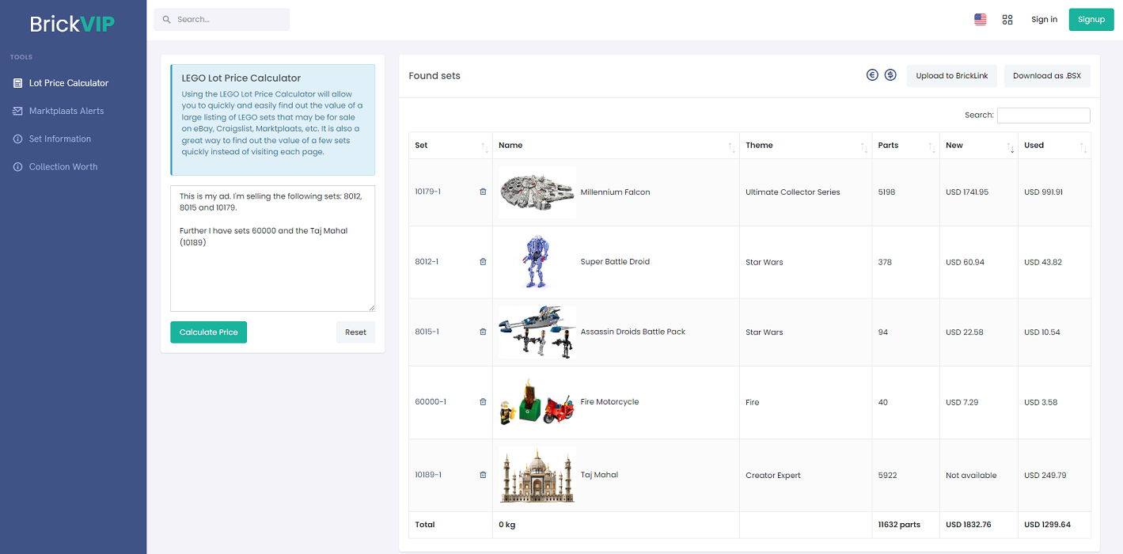Click the Marktplaats Alerts envelope icon
This screenshot has height=554, width=1123.
point(17,111)
